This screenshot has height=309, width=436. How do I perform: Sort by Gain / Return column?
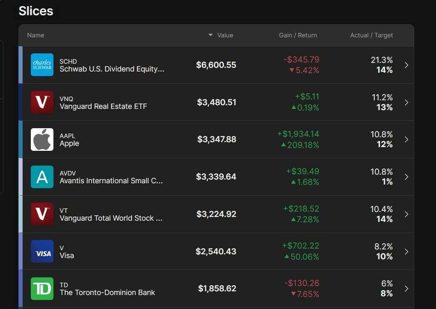pyautogui.click(x=298, y=35)
